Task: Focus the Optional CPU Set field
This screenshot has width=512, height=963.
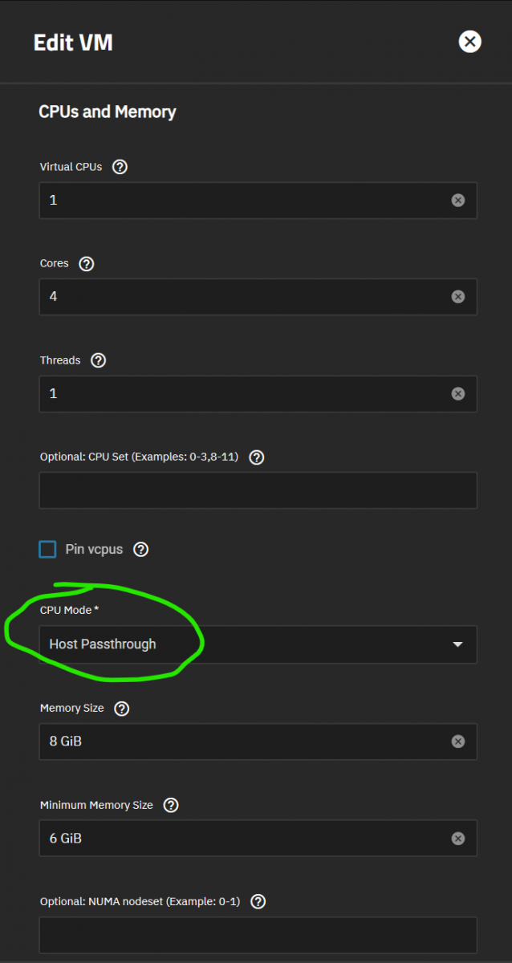Action: point(258,490)
